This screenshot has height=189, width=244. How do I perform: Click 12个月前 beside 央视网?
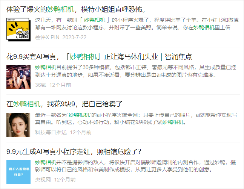[x=65, y=180]
